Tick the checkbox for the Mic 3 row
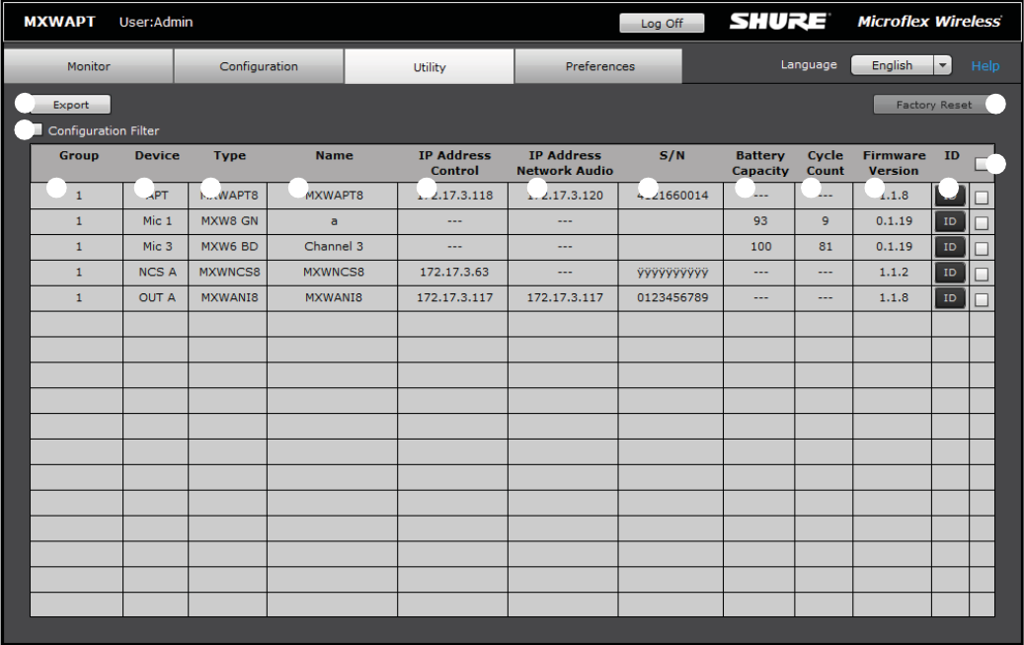1024x645 pixels. pyautogui.click(x=981, y=248)
